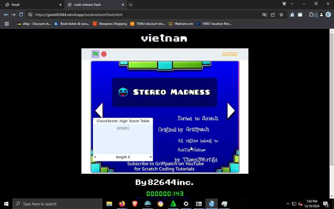Click the "length 0" label of the score list
Viewport: 334px width, 209px height.
pos(123,157)
